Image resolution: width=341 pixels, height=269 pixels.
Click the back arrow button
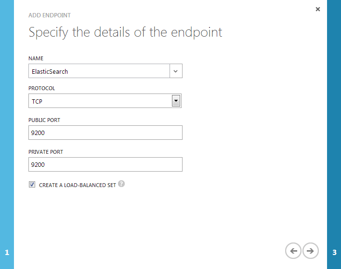(293, 251)
